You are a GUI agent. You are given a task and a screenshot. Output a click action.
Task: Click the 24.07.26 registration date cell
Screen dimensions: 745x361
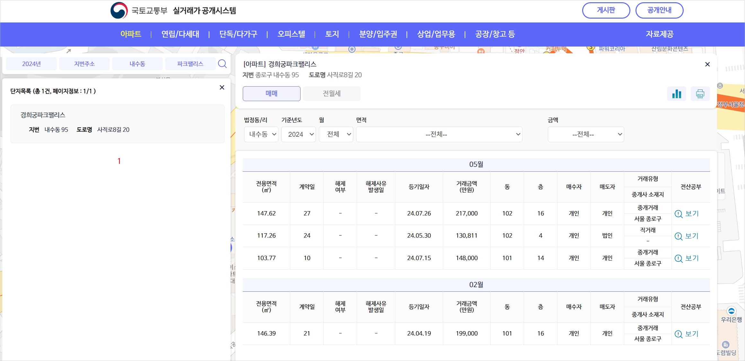[x=419, y=214]
